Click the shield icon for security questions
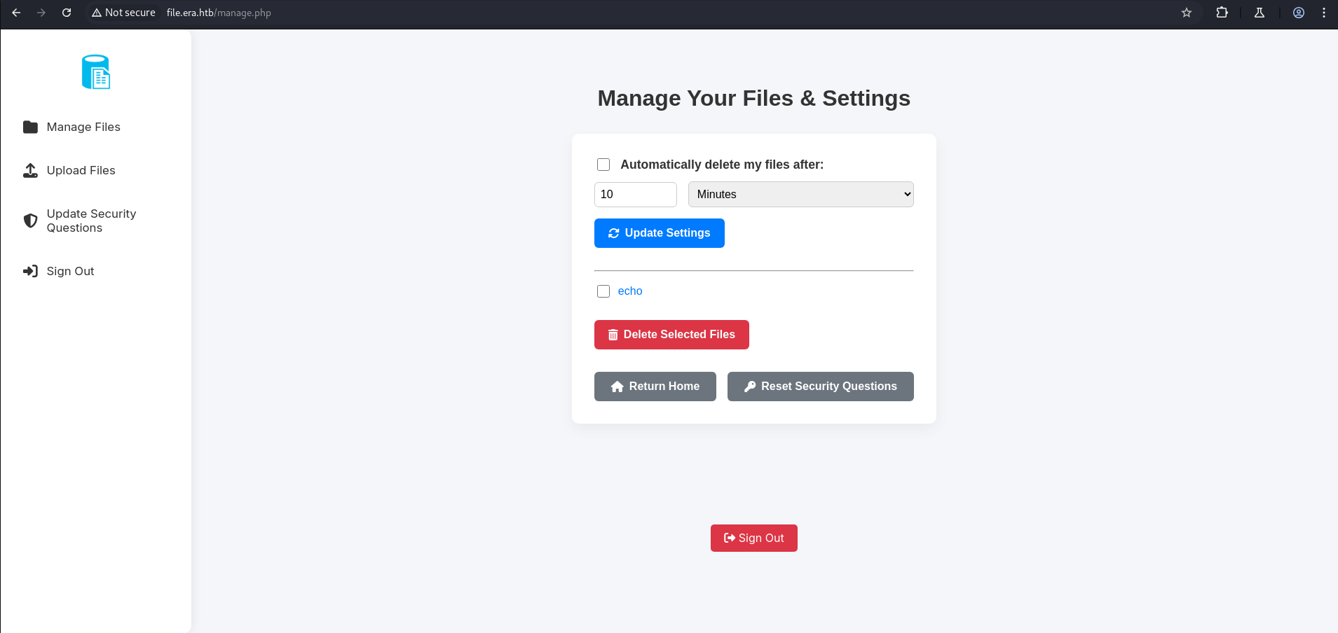Screen dimensions: 1338x633 pyautogui.click(x=30, y=221)
